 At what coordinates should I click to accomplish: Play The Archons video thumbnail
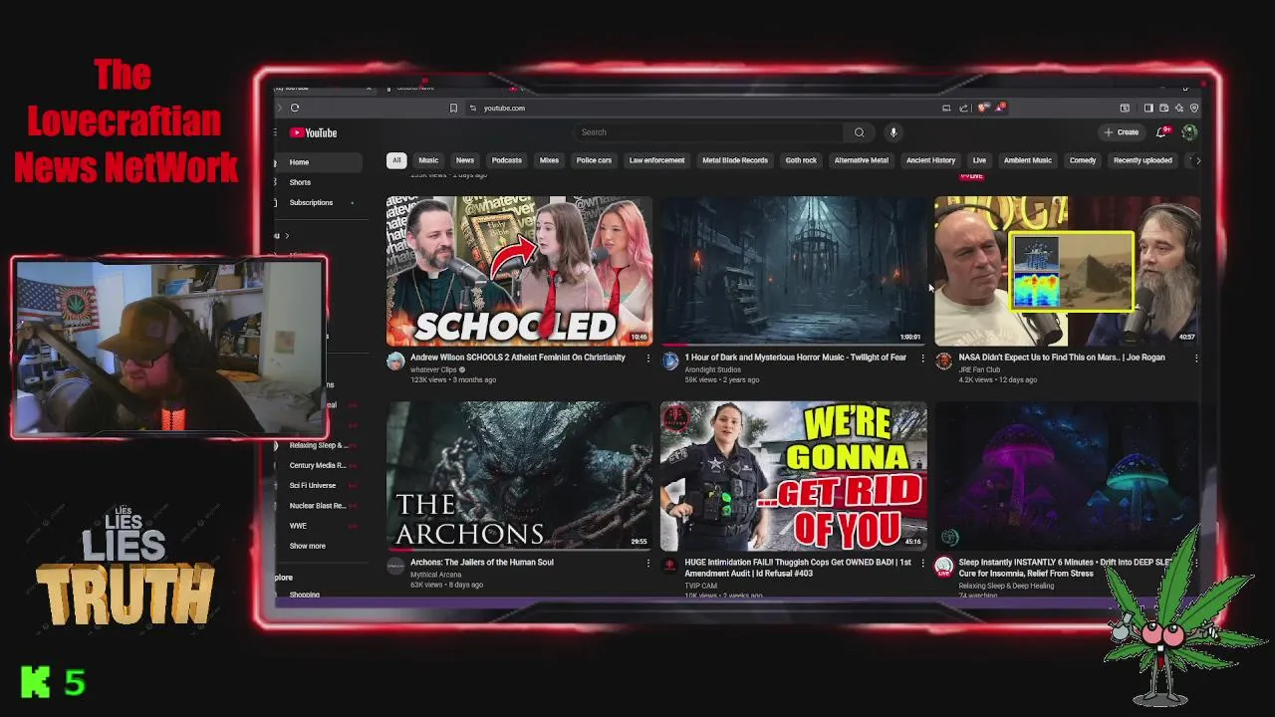click(519, 476)
